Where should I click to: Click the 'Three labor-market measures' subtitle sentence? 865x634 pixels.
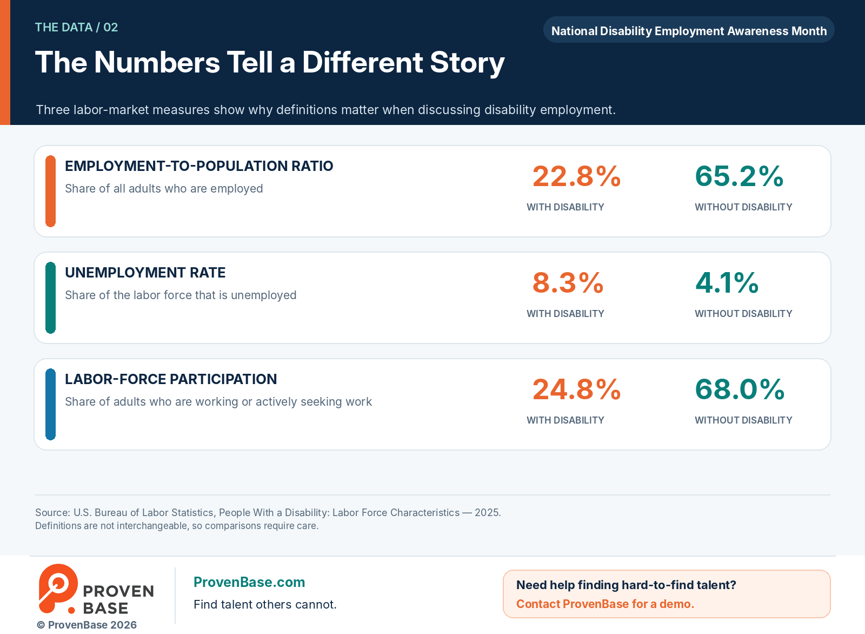(x=325, y=110)
